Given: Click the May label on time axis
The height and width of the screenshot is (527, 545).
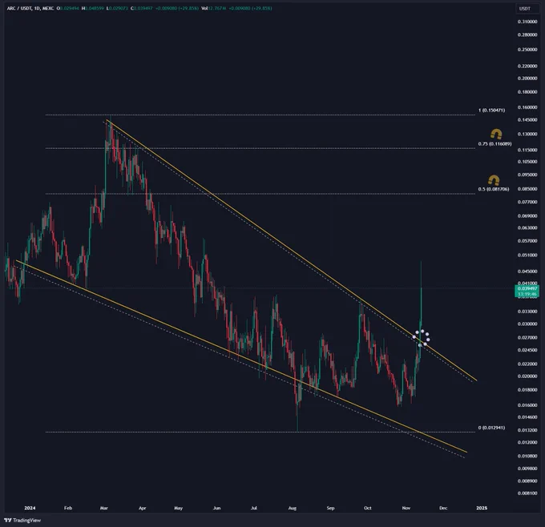Looking at the screenshot, I should coord(178,508).
